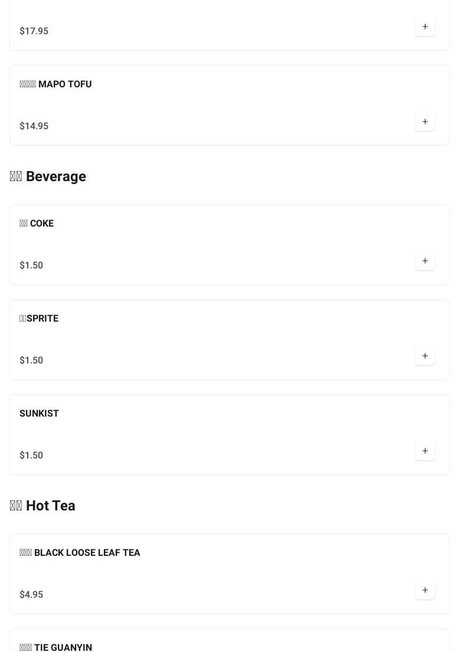The width and height of the screenshot is (459, 652).
Task: Open the Coke item name
Action: click(37, 224)
